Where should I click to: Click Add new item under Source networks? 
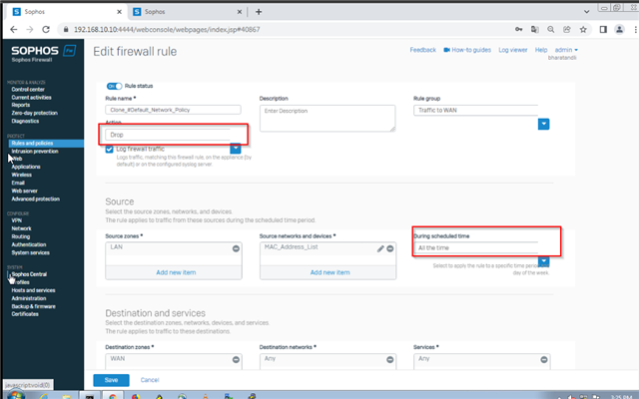329,272
